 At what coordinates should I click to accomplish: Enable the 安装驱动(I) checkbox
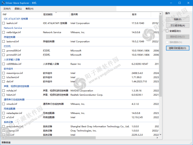tap(167, 31)
